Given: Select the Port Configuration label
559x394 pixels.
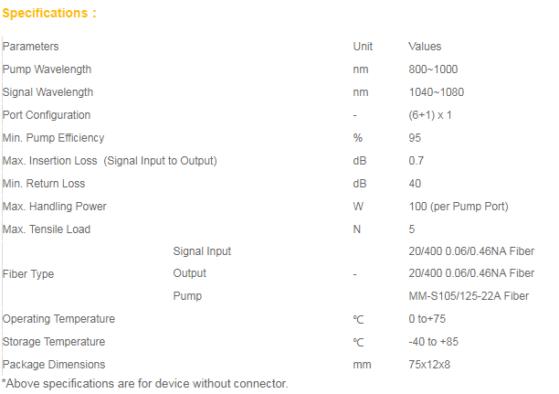Looking at the screenshot, I should click(x=47, y=115).
